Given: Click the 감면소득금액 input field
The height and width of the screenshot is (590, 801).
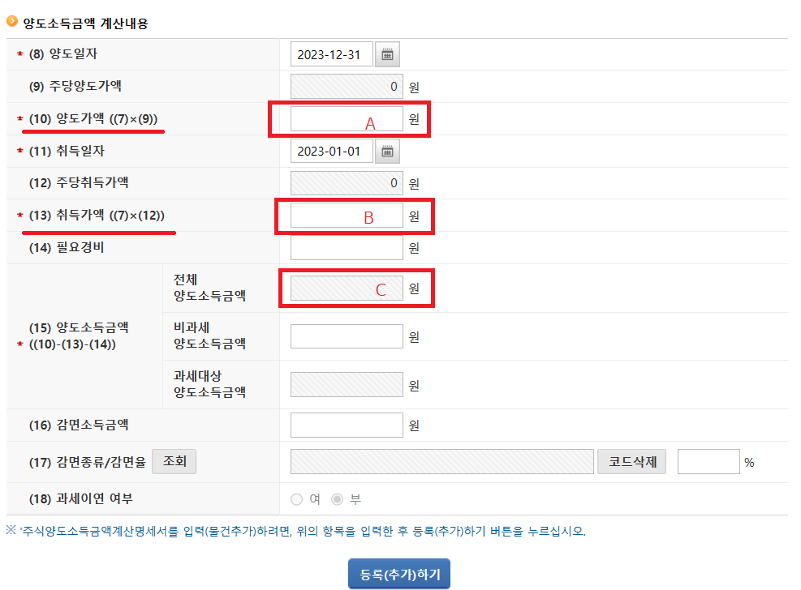Looking at the screenshot, I should click(347, 425).
